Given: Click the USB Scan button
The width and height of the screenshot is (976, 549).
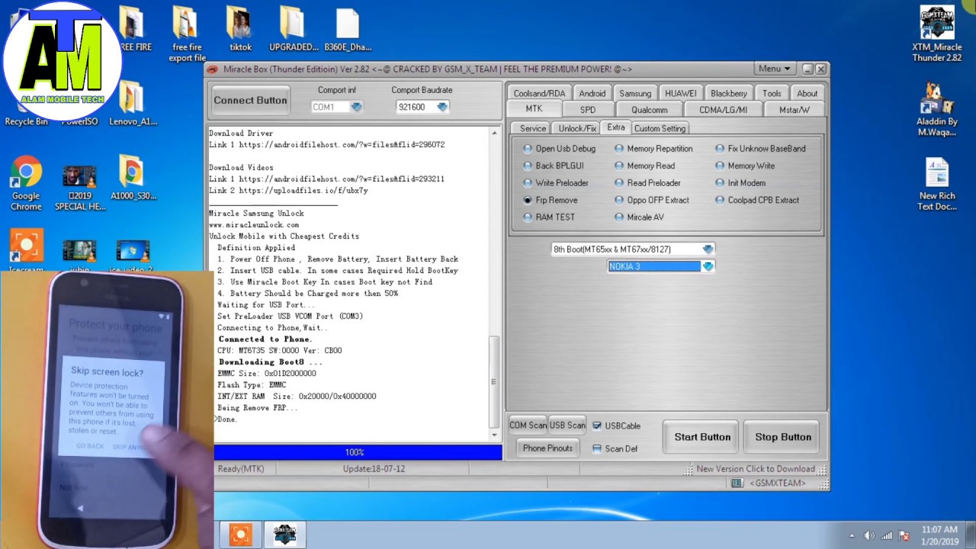Looking at the screenshot, I should [567, 425].
